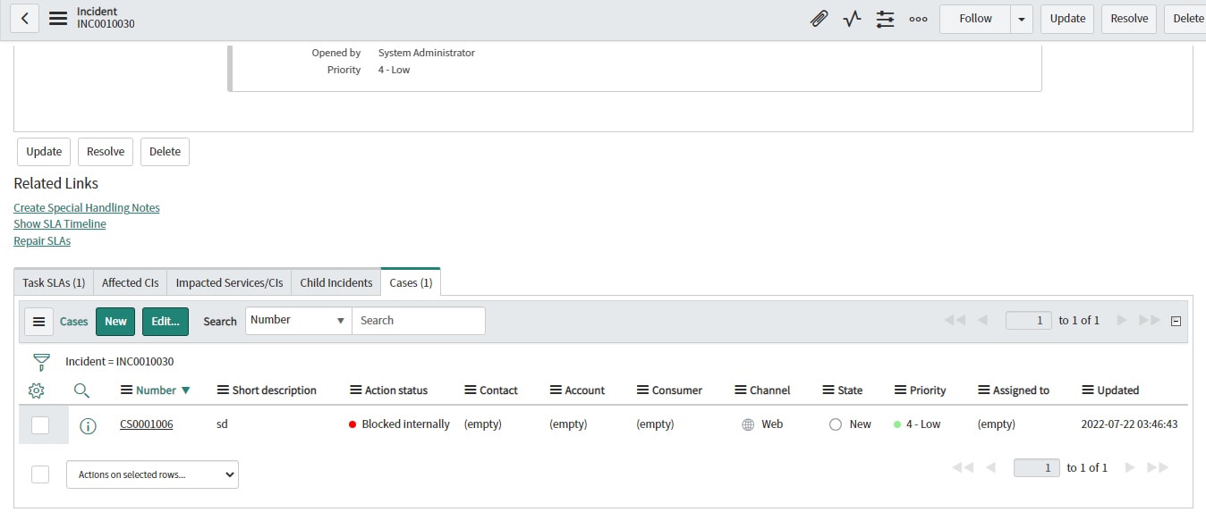Toggle the select-all rows checkbox
Viewport: 1206px width, 512px height.
40,474
